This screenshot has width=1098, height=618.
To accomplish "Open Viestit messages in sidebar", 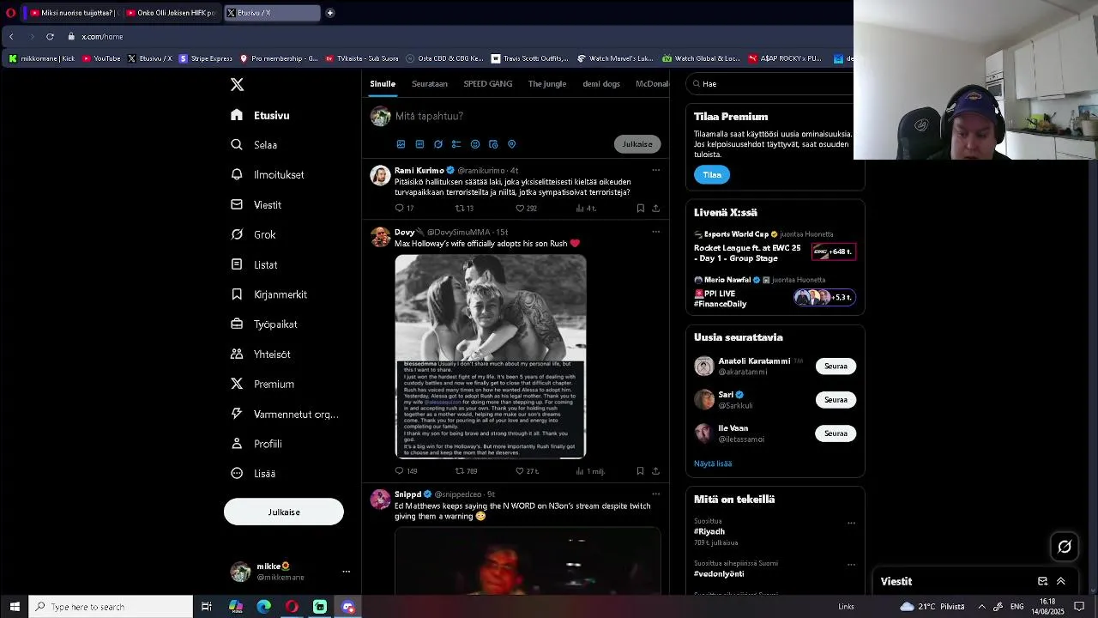I will [x=256, y=205].
